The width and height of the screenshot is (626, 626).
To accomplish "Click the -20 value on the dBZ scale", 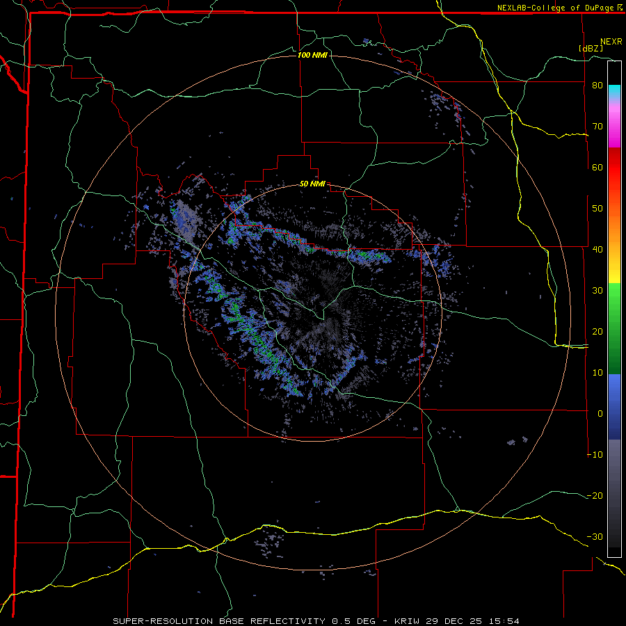I will coord(595,496).
